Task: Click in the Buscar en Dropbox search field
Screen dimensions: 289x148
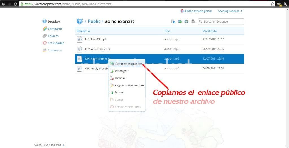Action: 221,21
